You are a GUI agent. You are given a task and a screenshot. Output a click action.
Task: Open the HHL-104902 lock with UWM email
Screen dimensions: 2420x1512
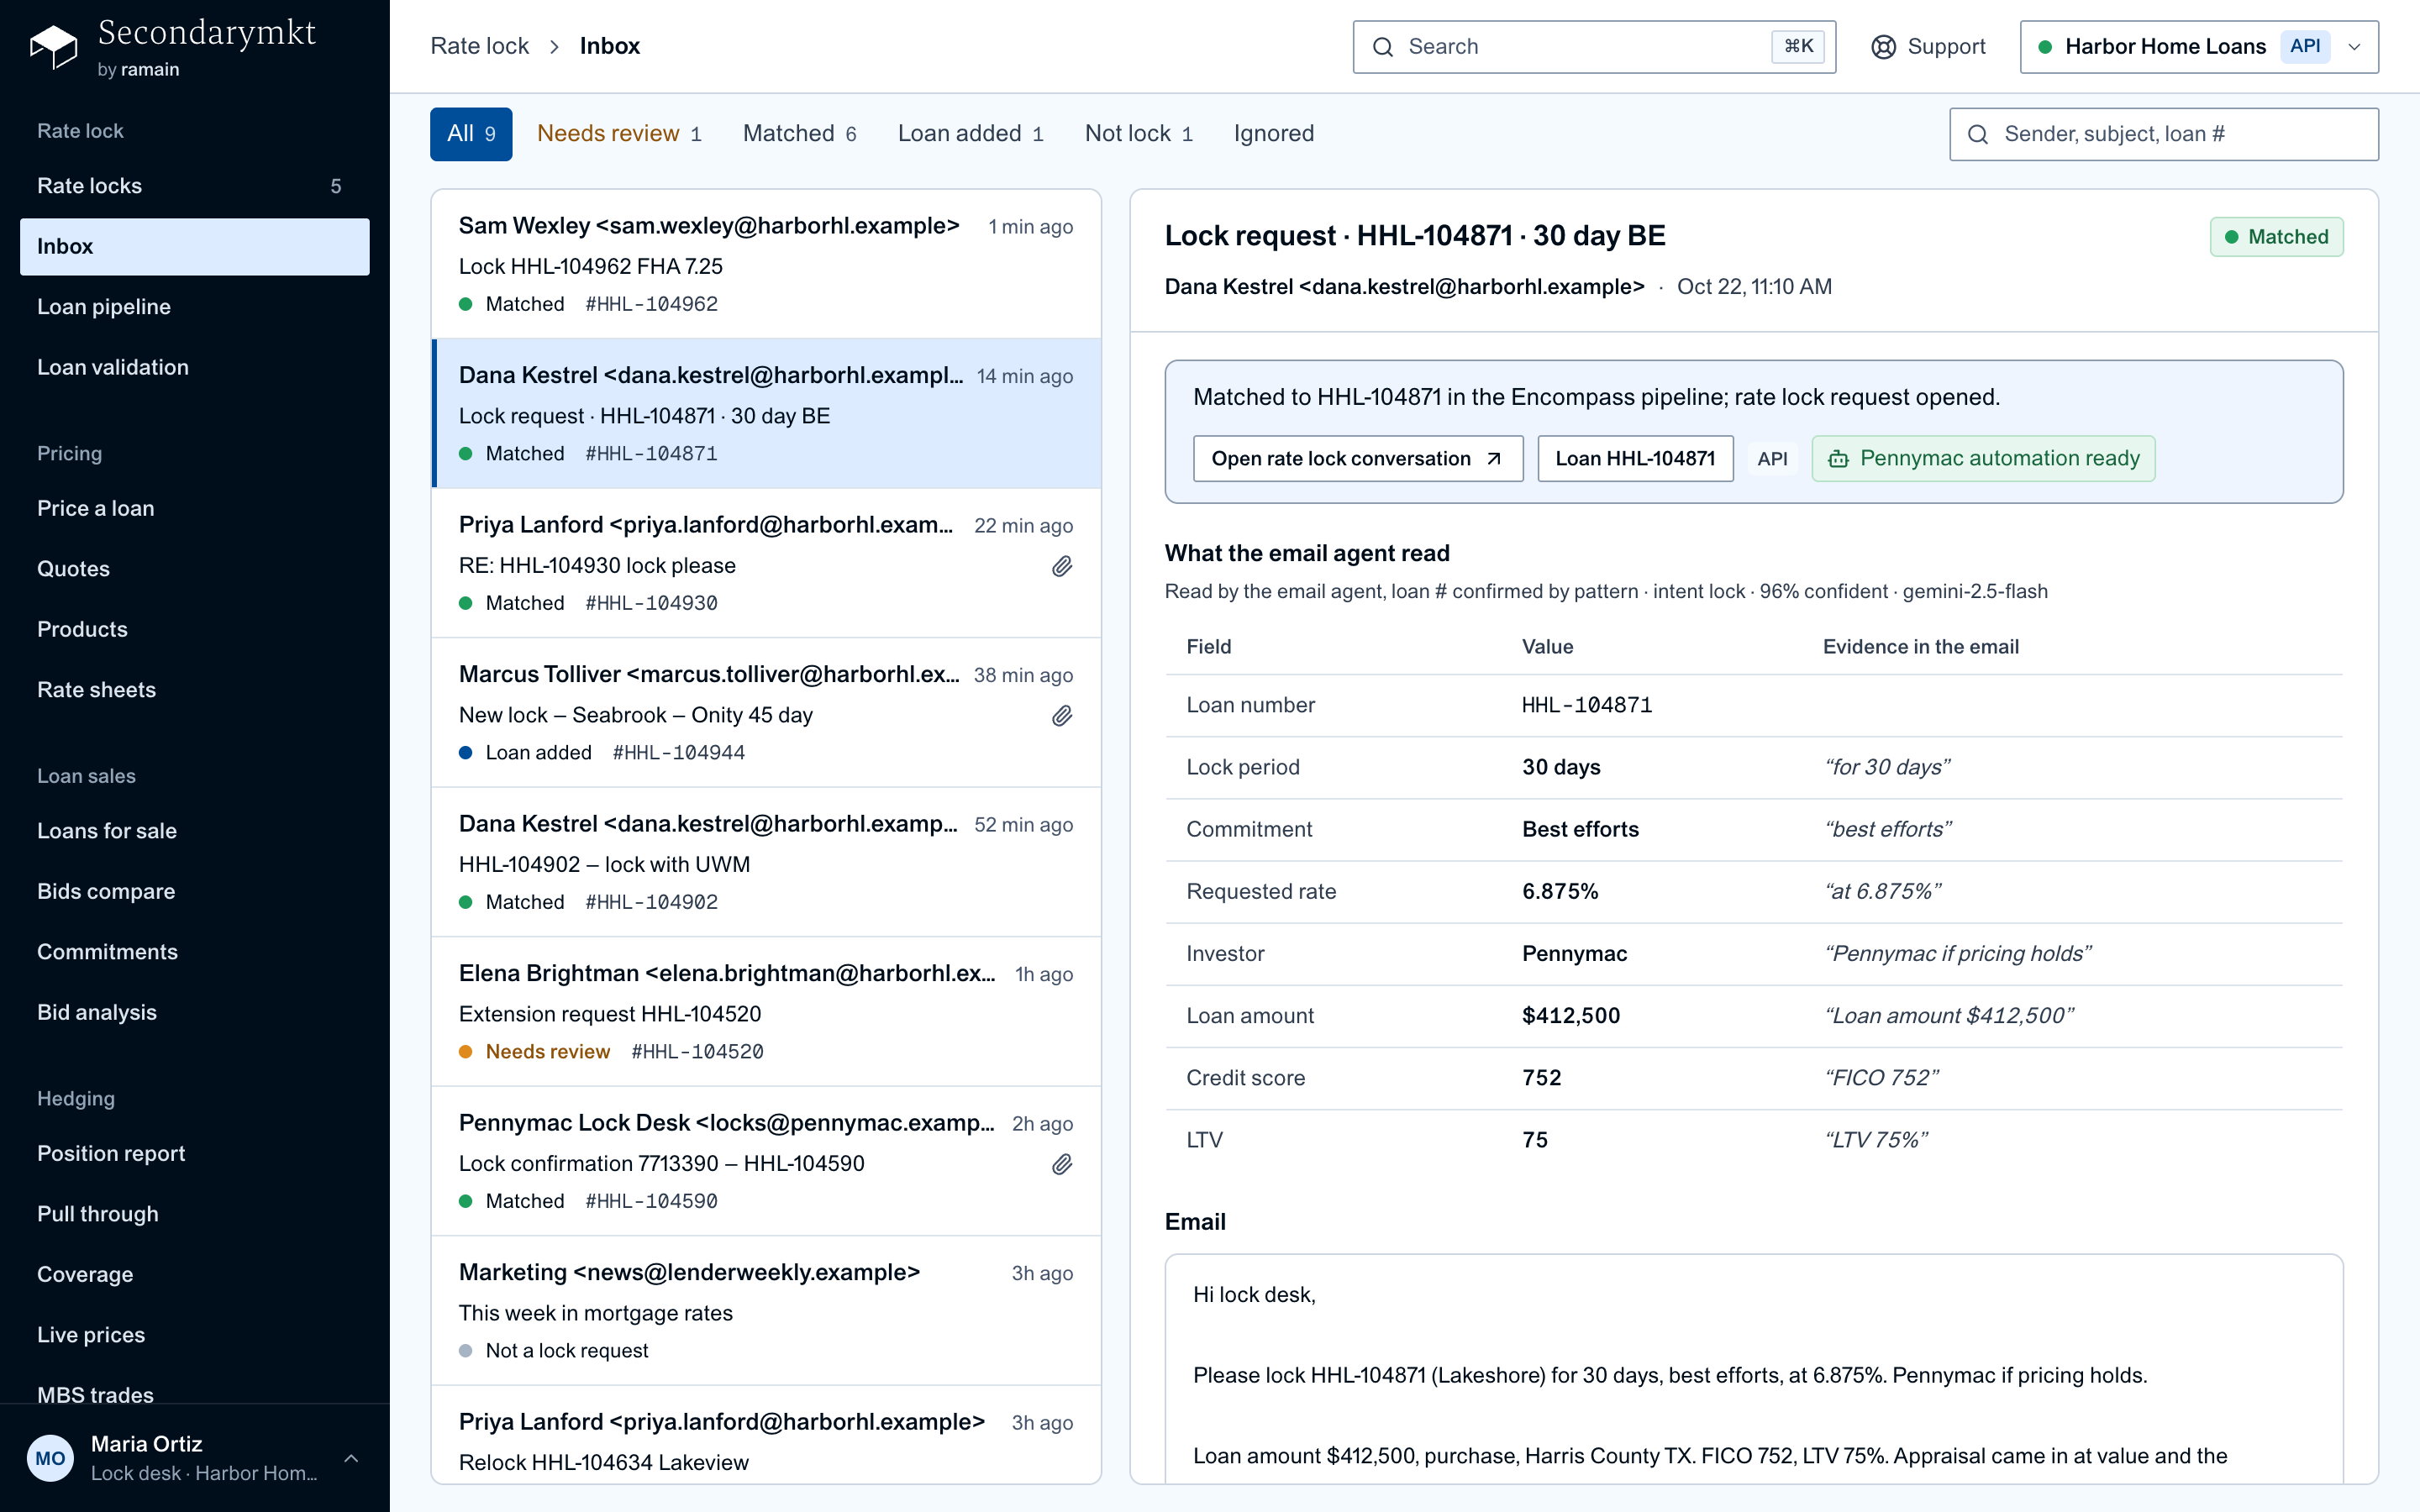point(766,862)
